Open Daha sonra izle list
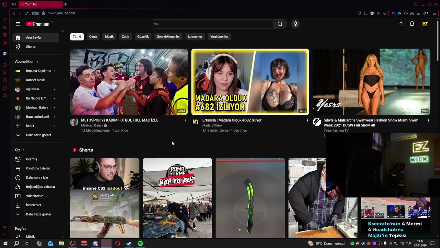Viewport: 440px width, 248px height. [x=36, y=177]
